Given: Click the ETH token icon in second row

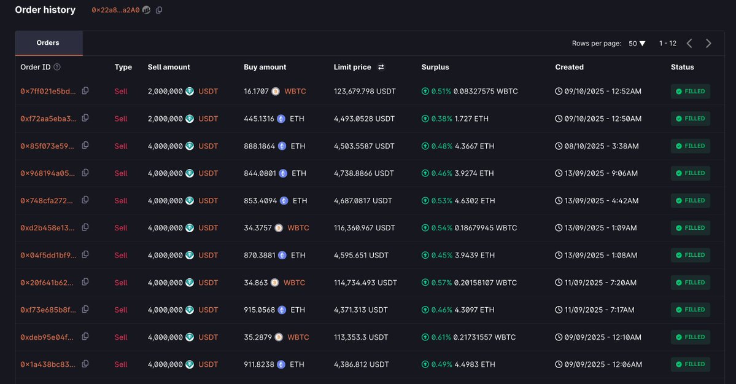Looking at the screenshot, I should click(x=281, y=119).
